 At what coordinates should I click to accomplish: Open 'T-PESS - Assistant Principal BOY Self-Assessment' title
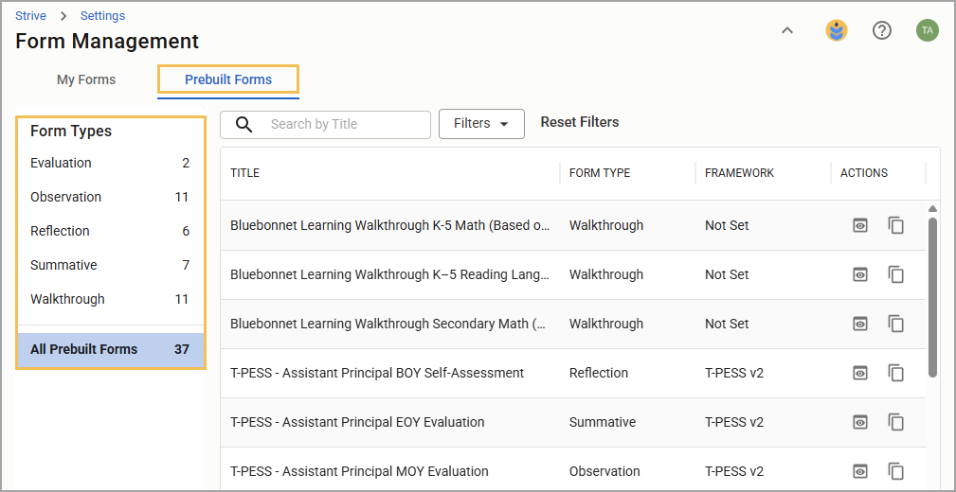377,373
